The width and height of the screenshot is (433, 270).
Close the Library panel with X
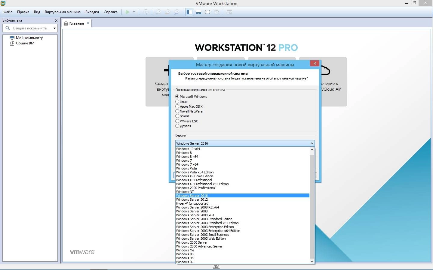coord(56,20)
